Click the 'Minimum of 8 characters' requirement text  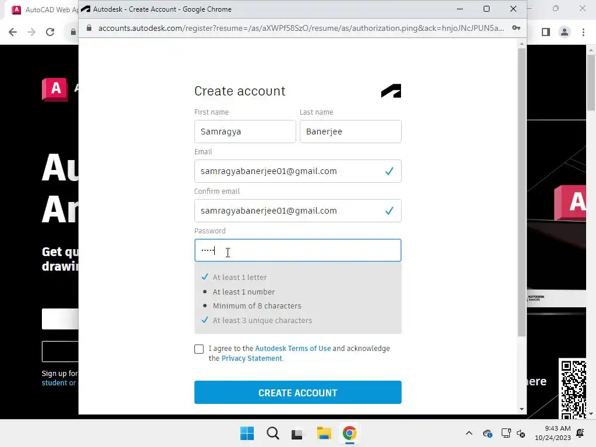click(257, 306)
